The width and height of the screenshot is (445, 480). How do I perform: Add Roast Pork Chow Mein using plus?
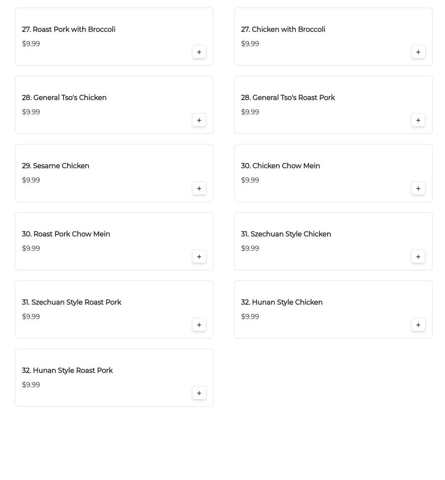pyautogui.click(x=199, y=257)
